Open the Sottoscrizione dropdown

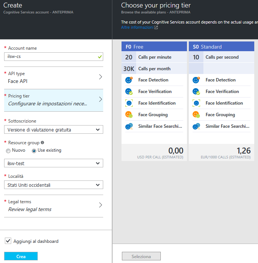[53, 130]
